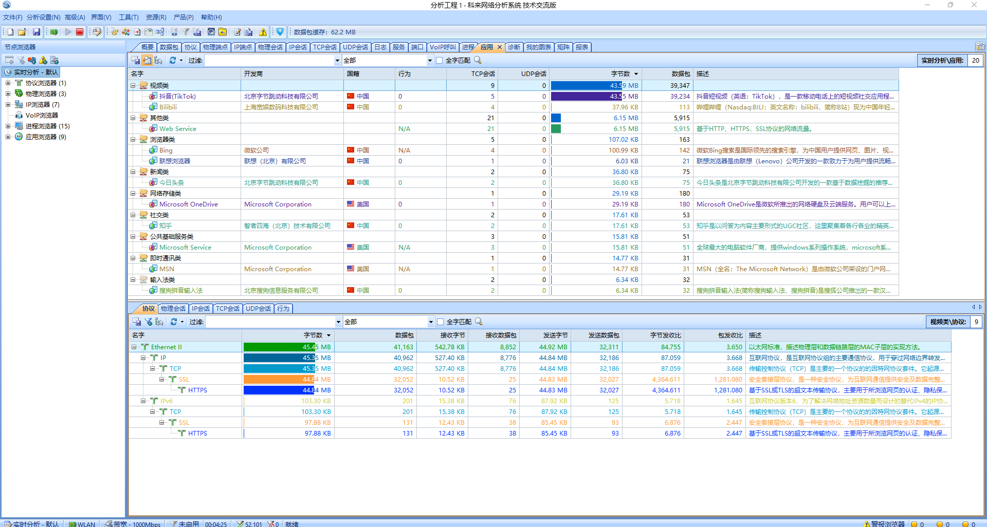This screenshot has height=527, width=987.
Task: Select the 搜狗拼音输入法 application row
Action: coord(513,290)
